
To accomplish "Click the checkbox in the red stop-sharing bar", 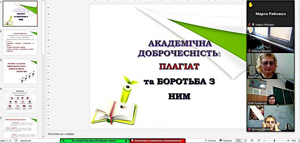I will point(132,140).
